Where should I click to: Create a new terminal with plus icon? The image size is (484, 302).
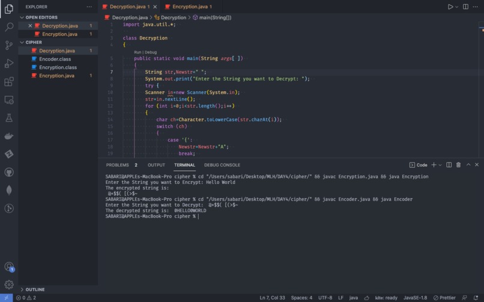[434, 165]
